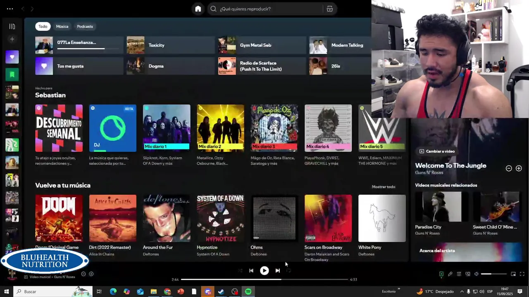Open the Toxicity shortcut
The width and height of the screenshot is (529, 297).
(x=170, y=45)
